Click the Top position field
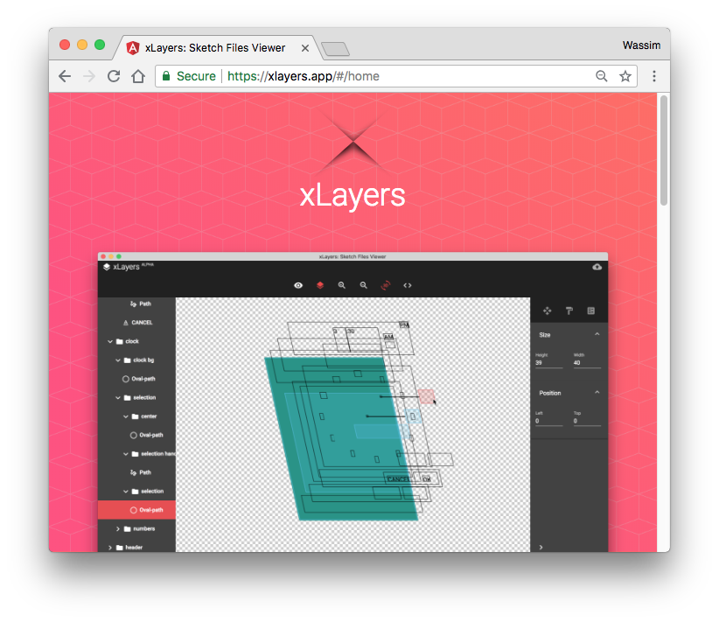This screenshot has height=622, width=719. click(587, 421)
